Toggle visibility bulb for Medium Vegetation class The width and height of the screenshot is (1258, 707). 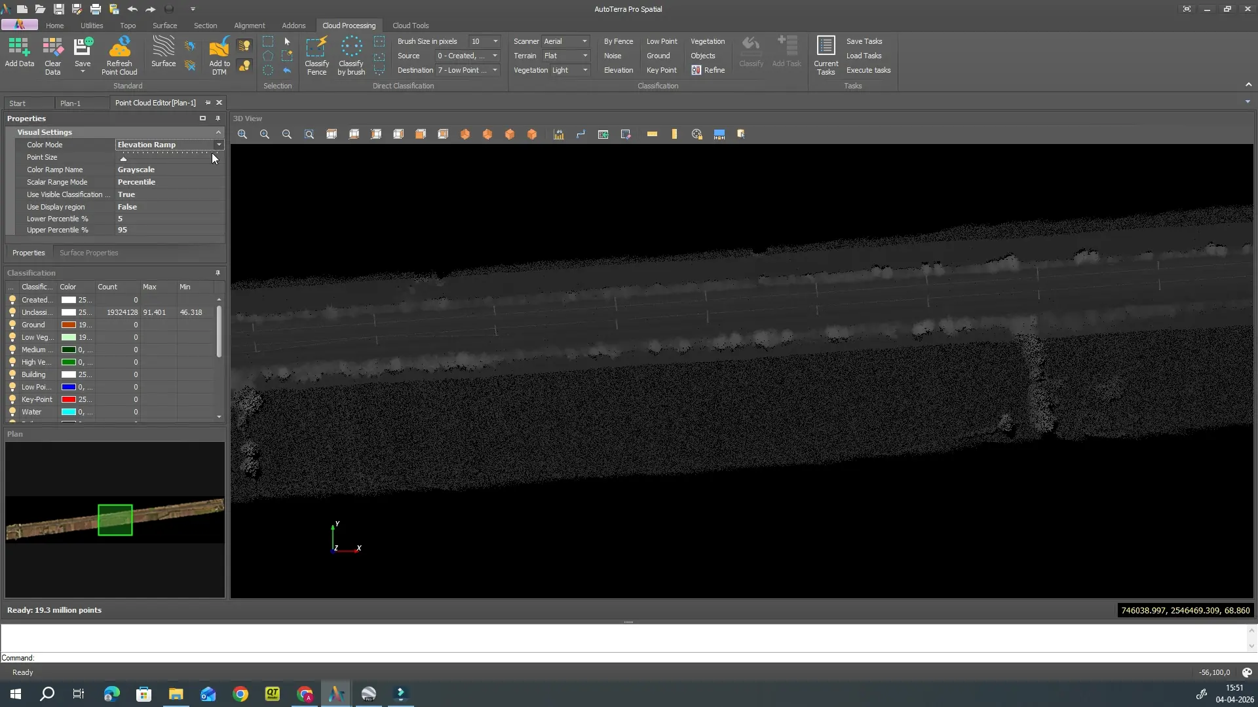(12, 350)
